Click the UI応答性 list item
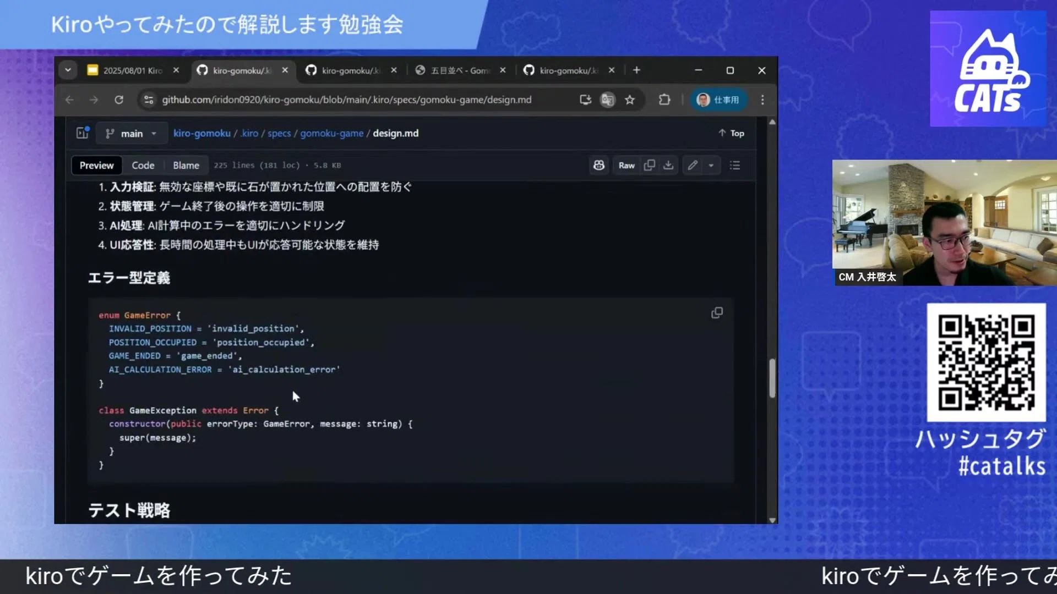This screenshot has width=1057, height=594. coord(239,245)
